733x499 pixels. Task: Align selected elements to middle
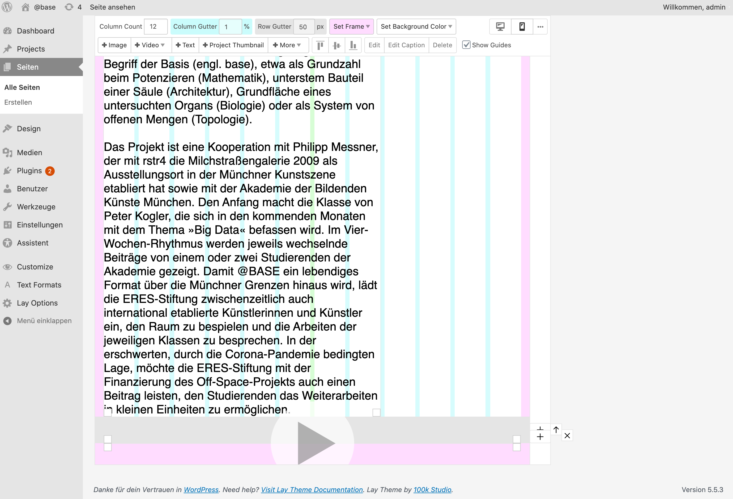[336, 45]
